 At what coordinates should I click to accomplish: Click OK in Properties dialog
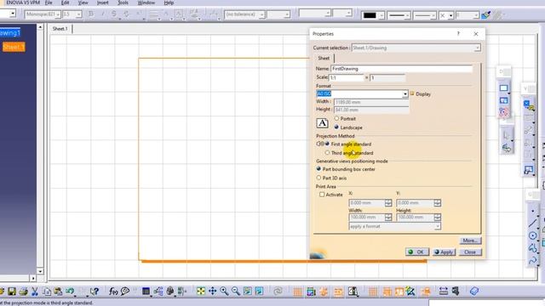(417, 252)
